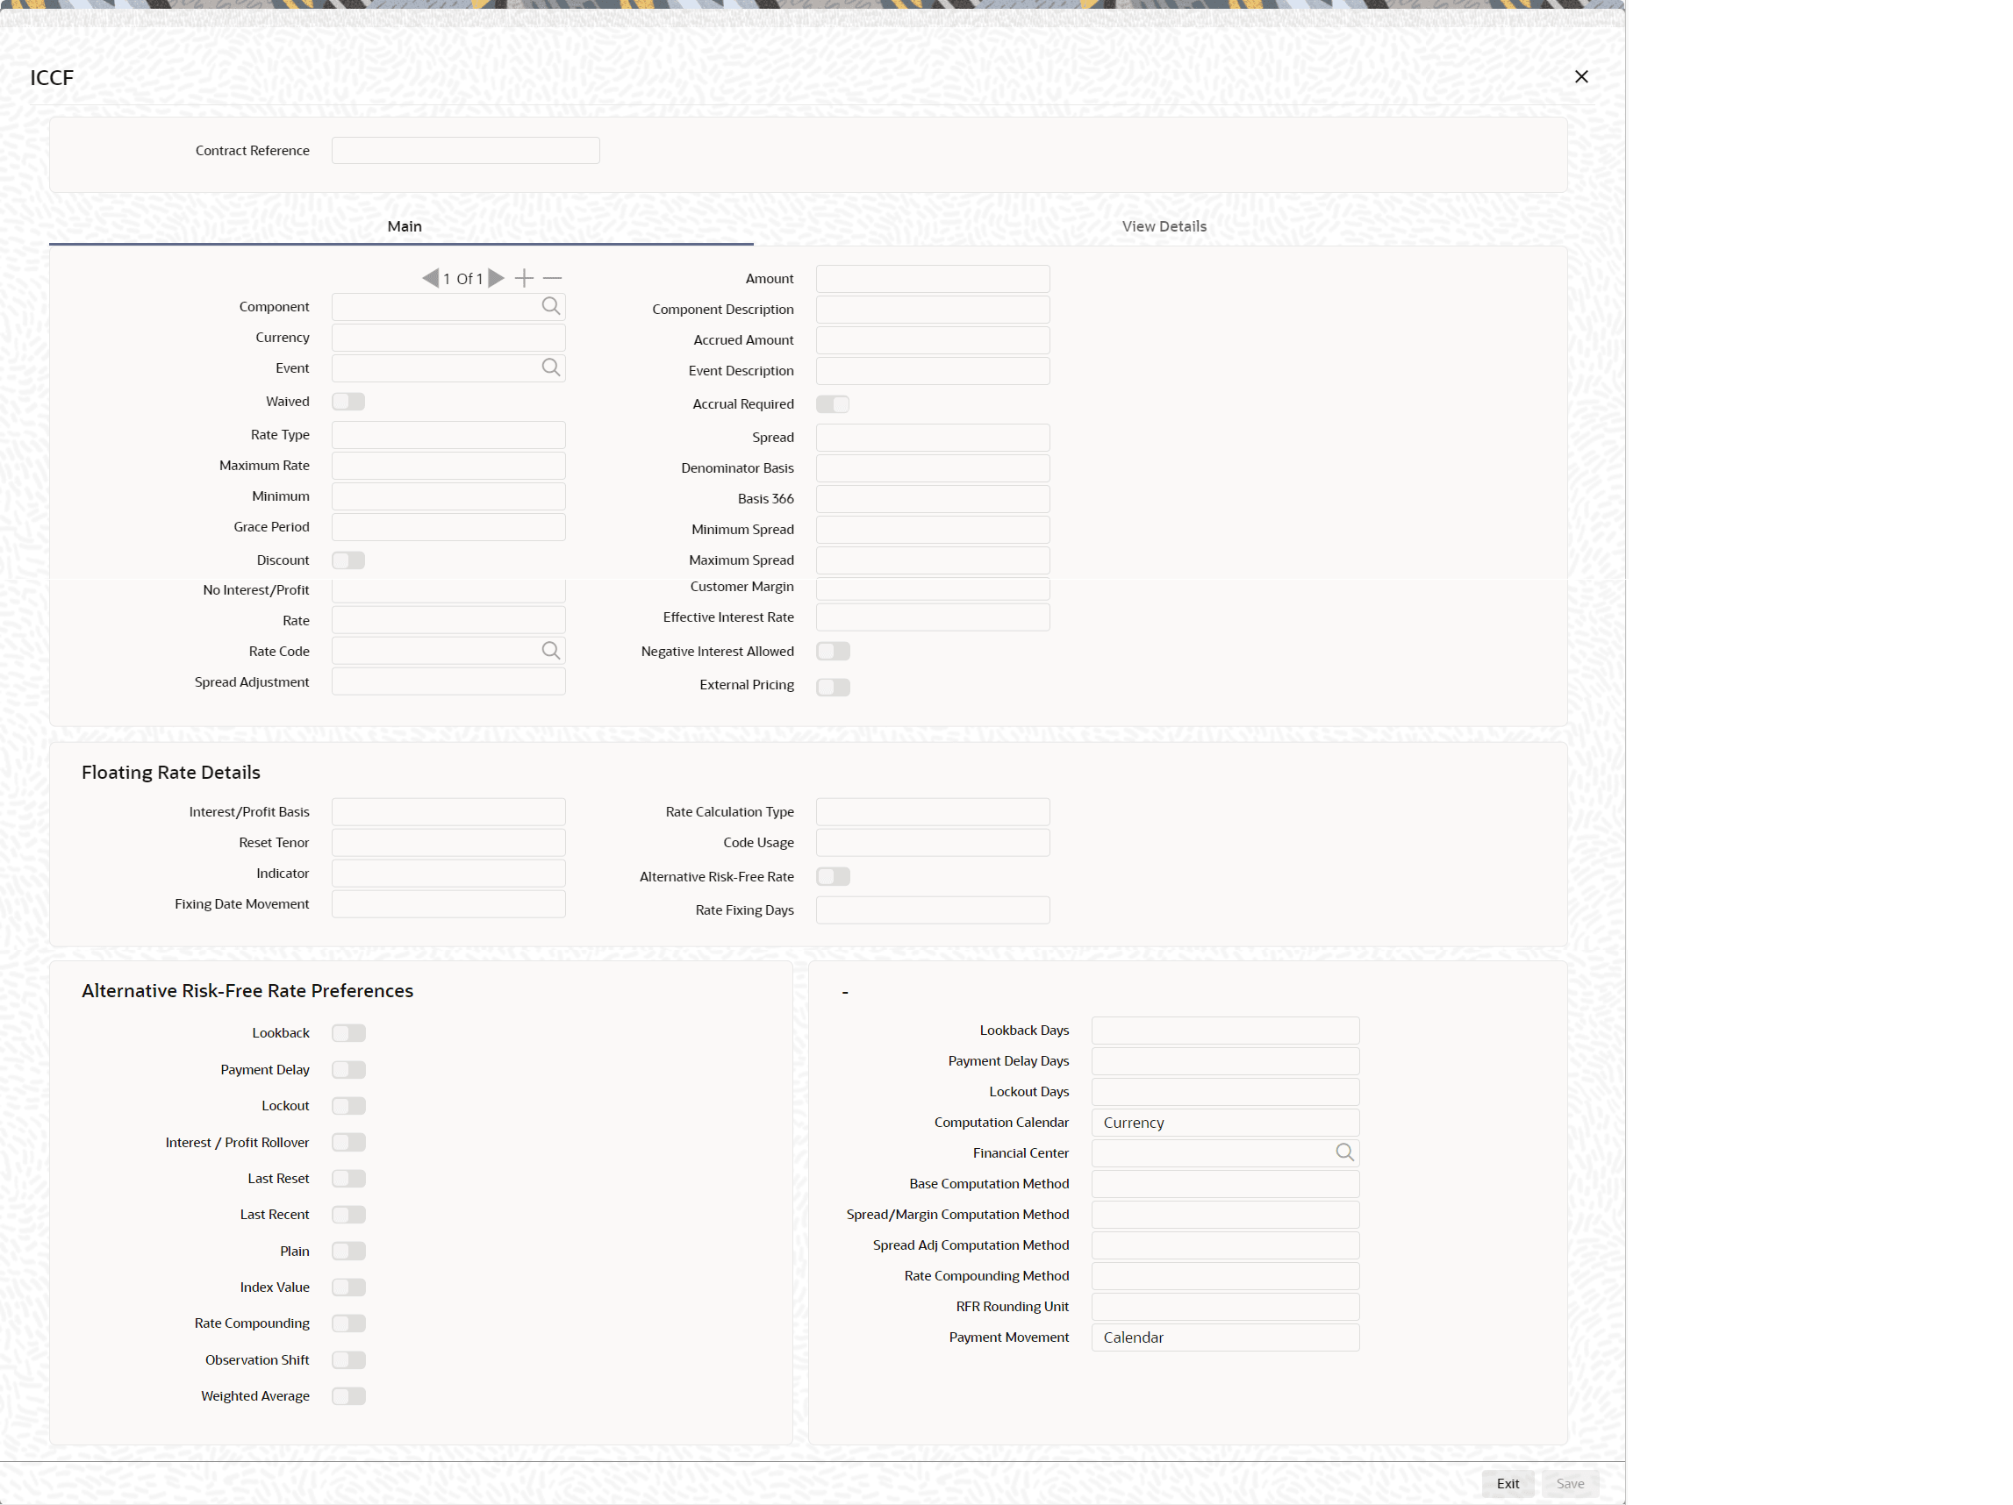Enable Negative Interest Allowed toggle
This screenshot has height=1505, width=2013.
click(x=833, y=651)
